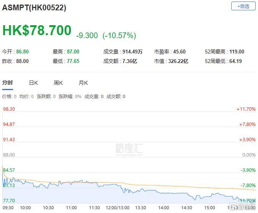Click the 均价: 0 chart readout
This screenshot has width=258, height=213.
click(26, 97)
